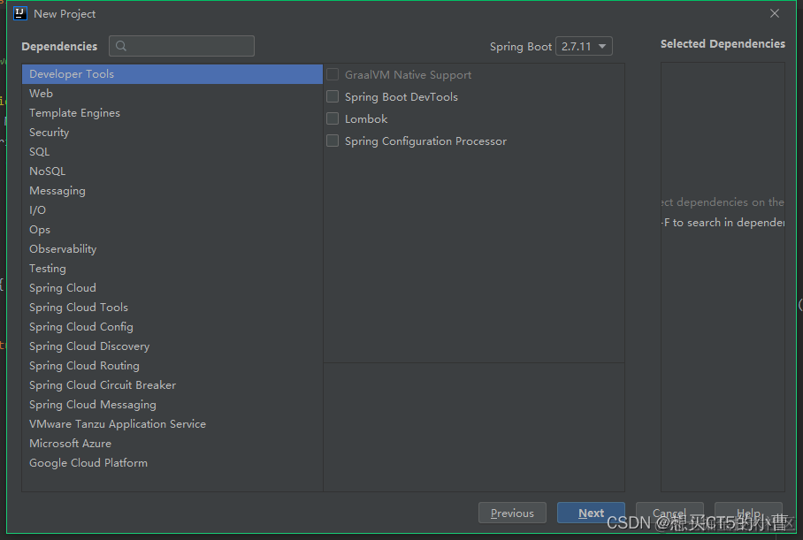Select the Spring Cloud category
Image resolution: width=803 pixels, height=540 pixels.
click(x=172, y=288)
